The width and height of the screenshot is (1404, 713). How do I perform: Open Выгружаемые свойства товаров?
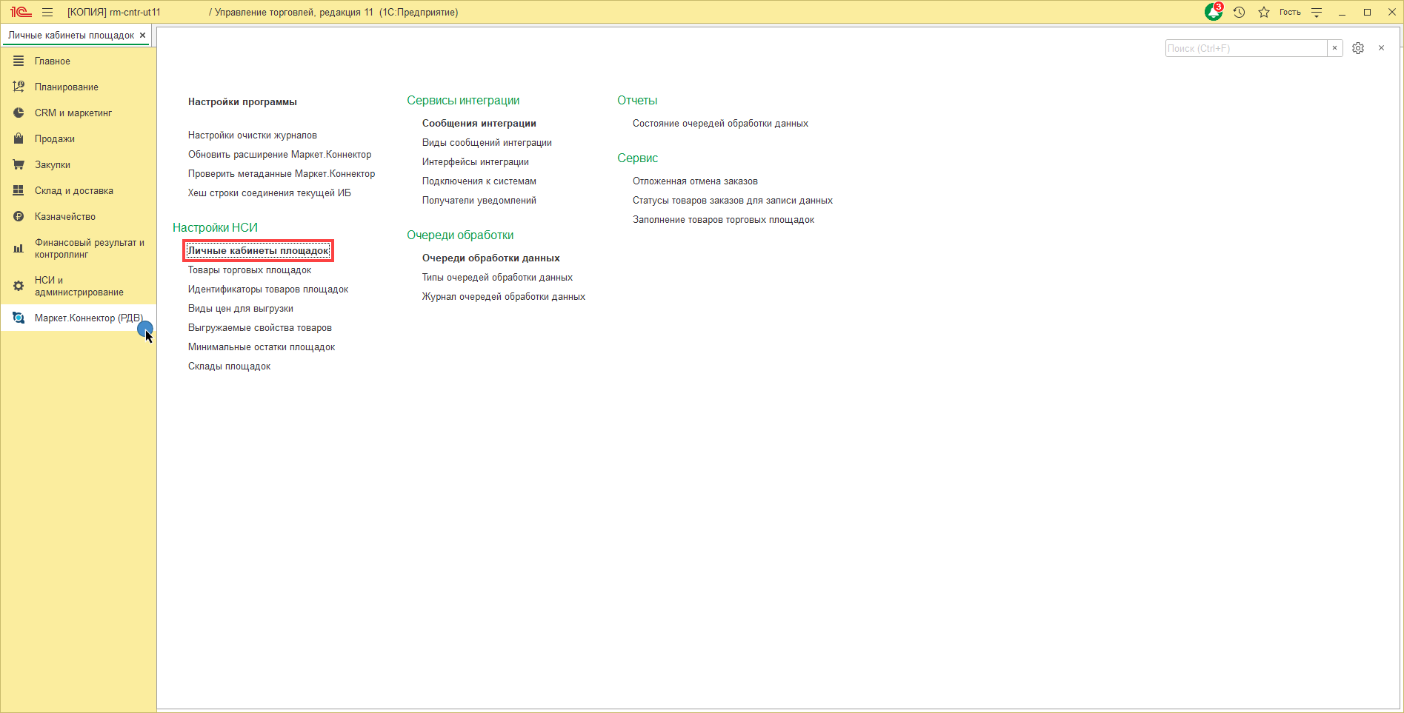pos(260,327)
